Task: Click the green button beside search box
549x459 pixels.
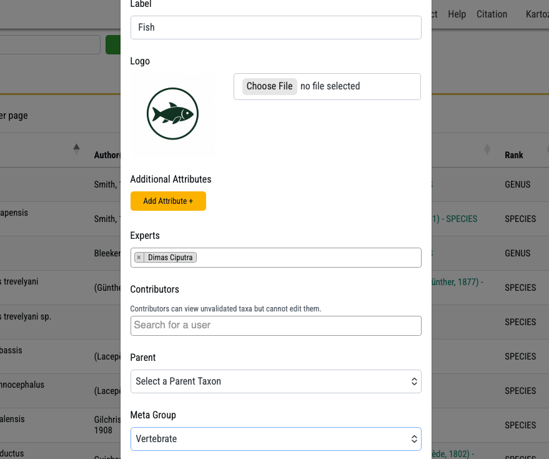Action: pos(113,44)
